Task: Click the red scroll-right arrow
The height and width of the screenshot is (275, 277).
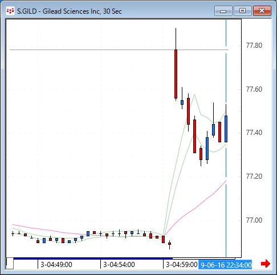Action: 266,264
